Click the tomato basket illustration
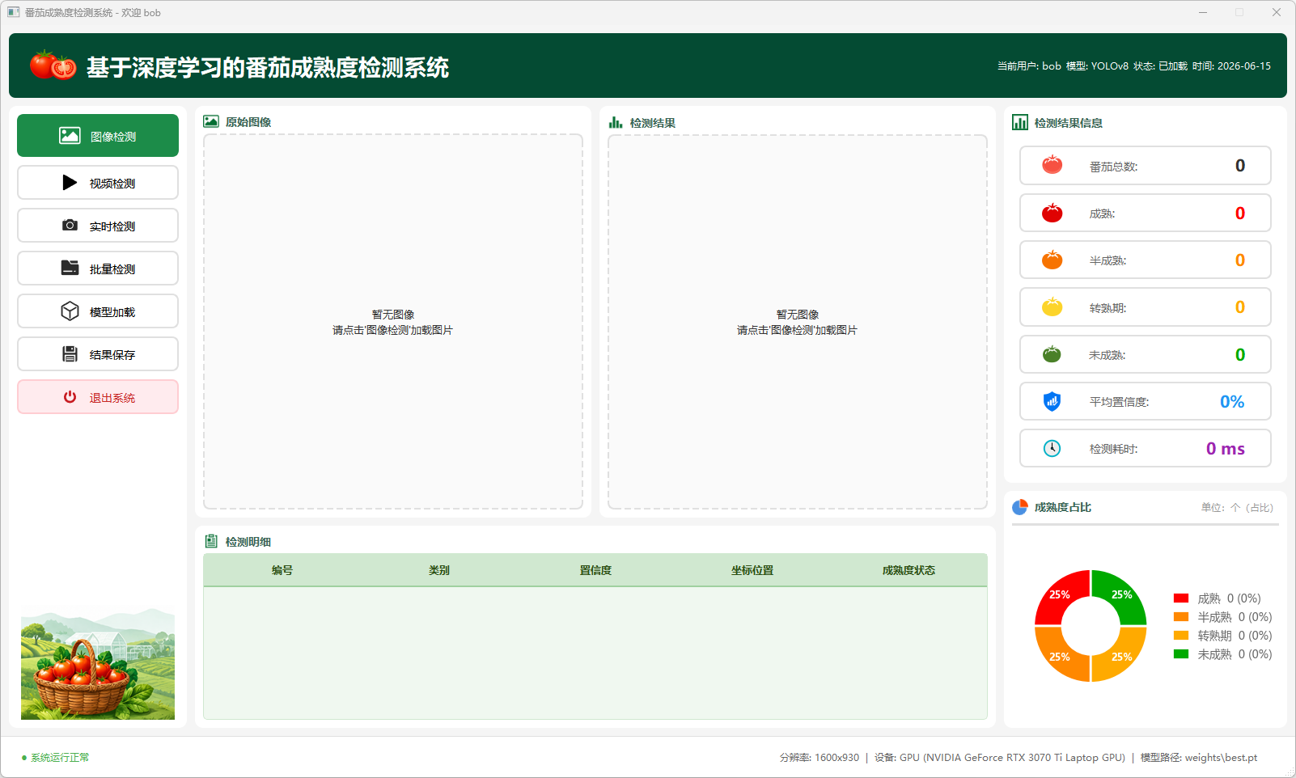The height and width of the screenshot is (778, 1296). click(x=98, y=664)
